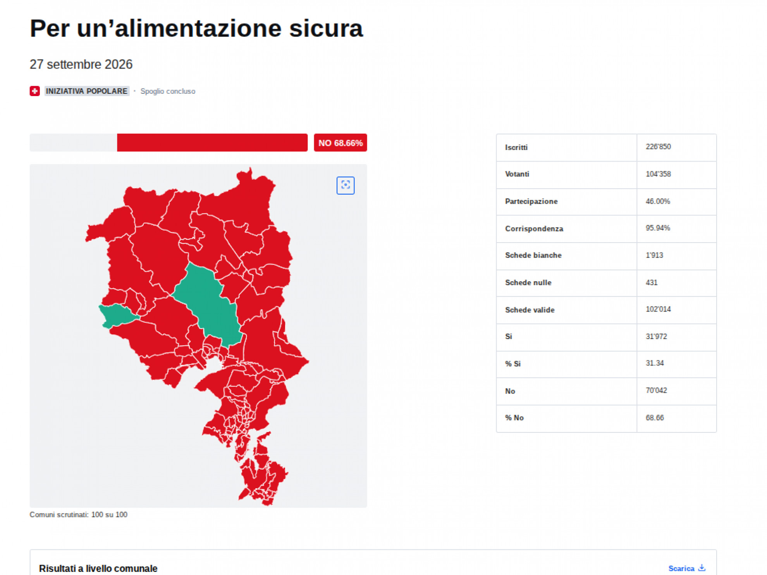Click the download arrow icon beside Scarica

(x=702, y=568)
